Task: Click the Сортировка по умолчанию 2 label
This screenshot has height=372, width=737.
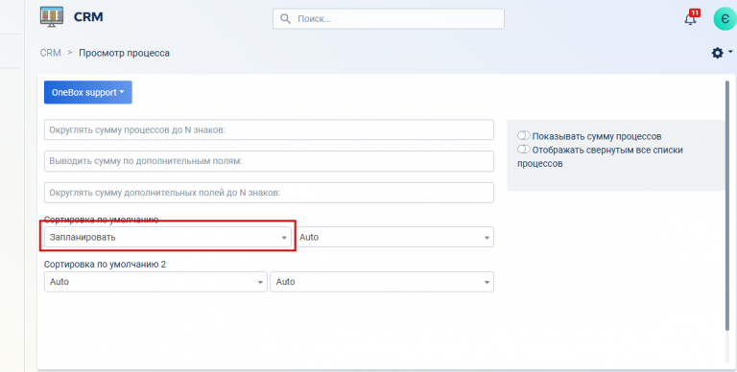Action: [x=105, y=264]
